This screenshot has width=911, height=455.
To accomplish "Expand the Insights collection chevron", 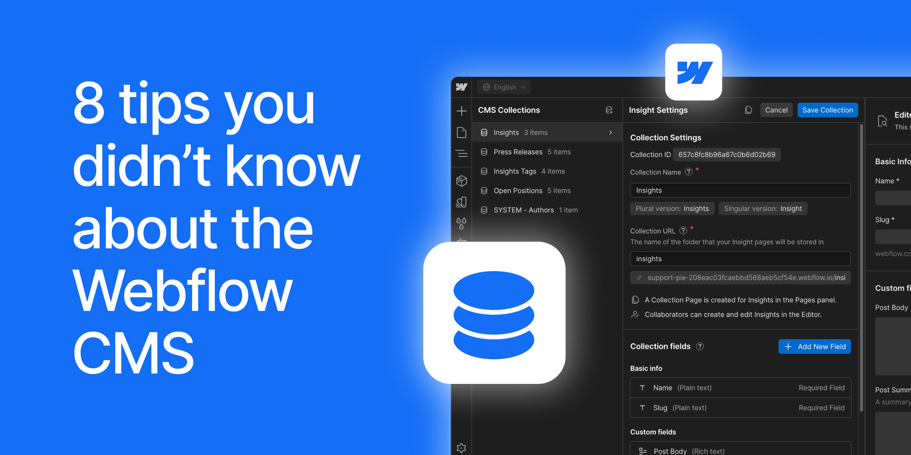I will pyautogui.click(x=610, y=133).
